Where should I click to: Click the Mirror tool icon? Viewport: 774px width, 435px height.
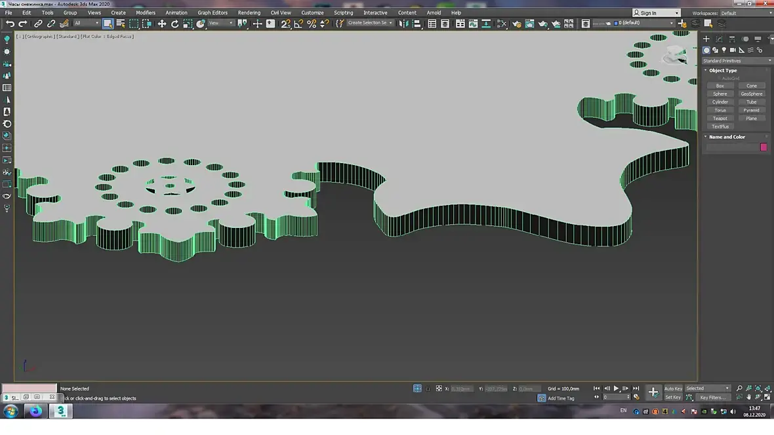click(x=404, y=24)
